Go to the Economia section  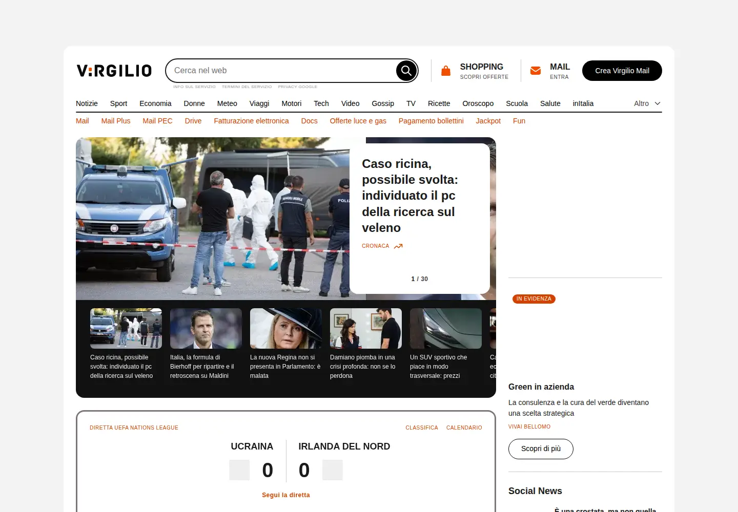pos(155,103)
